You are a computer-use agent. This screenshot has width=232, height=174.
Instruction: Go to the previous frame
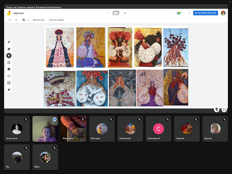click(107, 13)
